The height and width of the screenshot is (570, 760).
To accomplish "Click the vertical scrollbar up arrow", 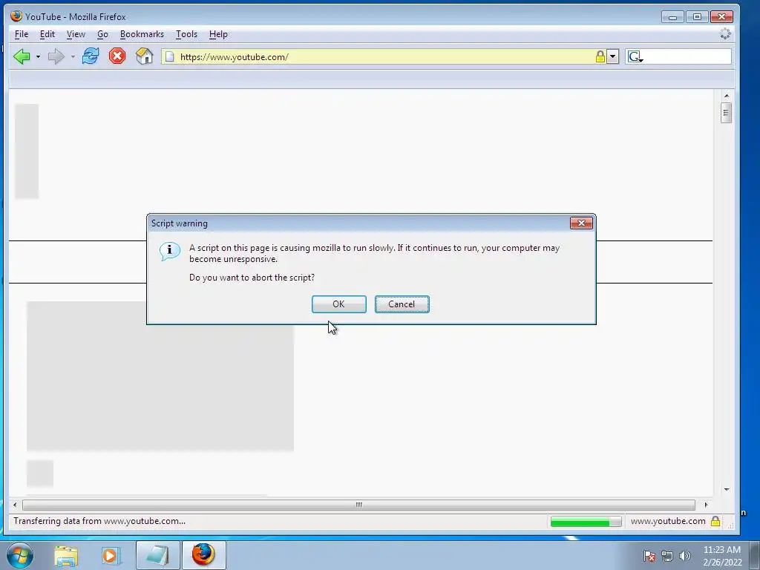I will coord(726,96).
